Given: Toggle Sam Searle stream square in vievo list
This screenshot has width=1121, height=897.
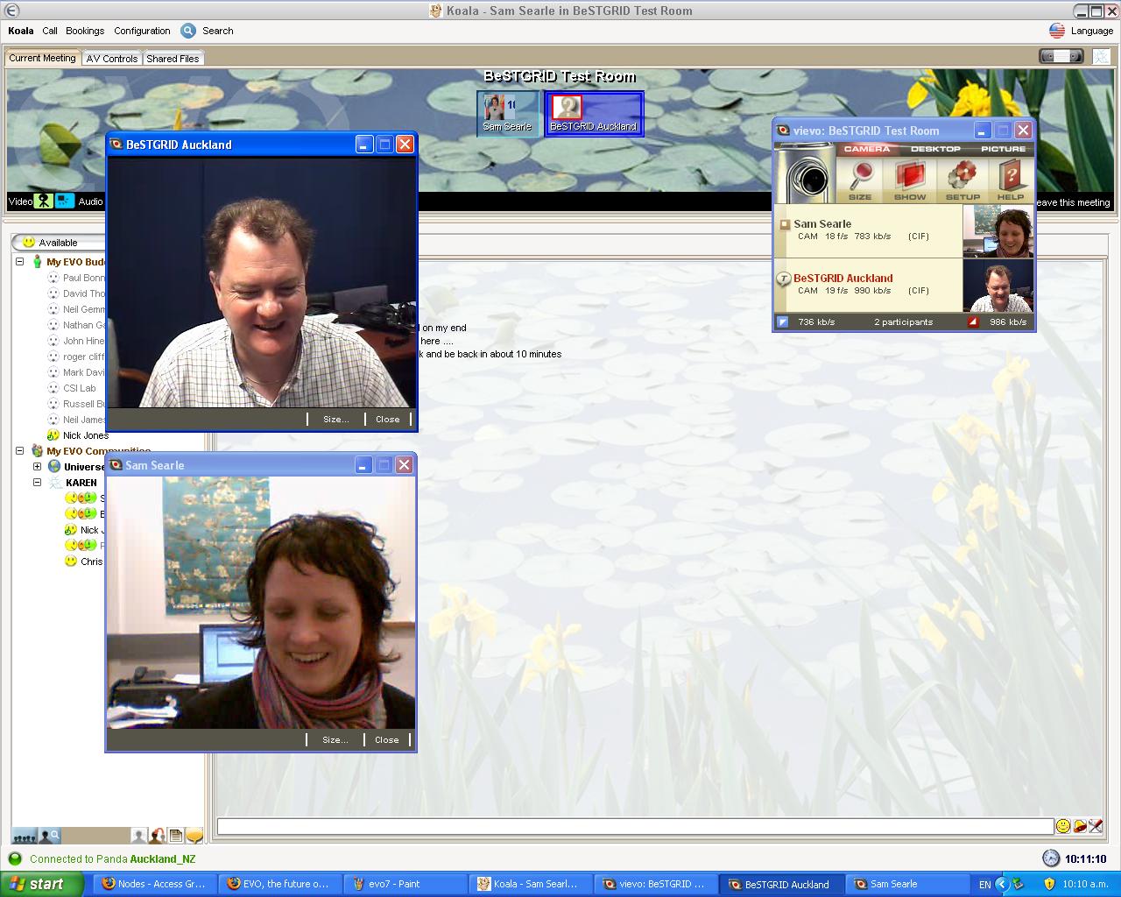Looking at the screenshot, I should (x=785, y=224).
